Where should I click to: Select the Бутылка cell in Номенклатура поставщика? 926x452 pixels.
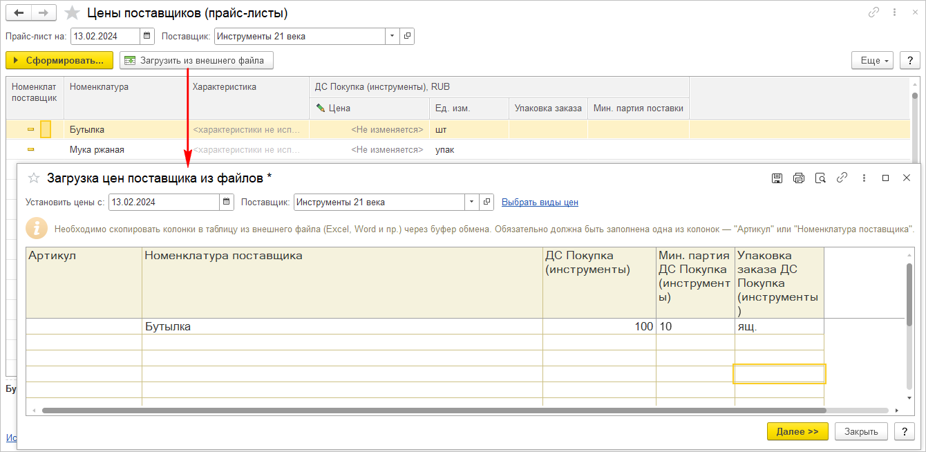tap(342, 326)
